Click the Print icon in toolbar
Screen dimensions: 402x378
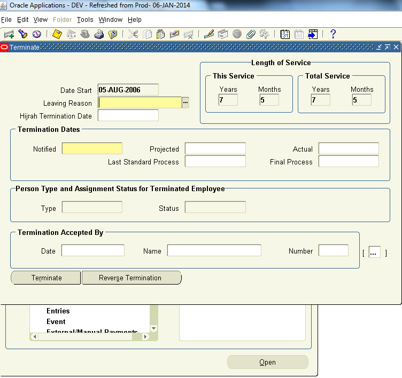click(99, 34)
